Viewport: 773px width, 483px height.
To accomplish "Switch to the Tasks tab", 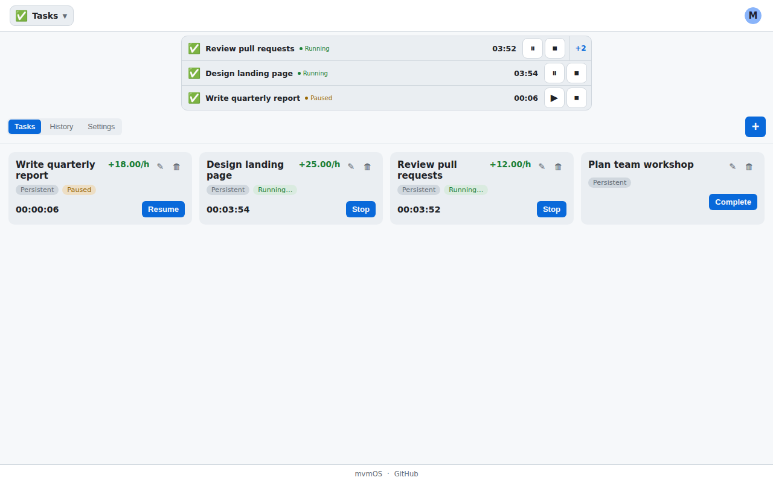I will pos(25,127).
